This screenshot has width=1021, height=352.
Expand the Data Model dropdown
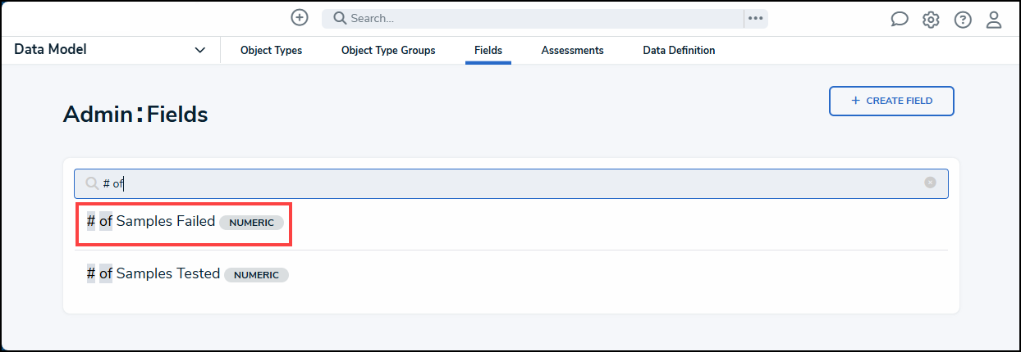[x=199, y=50]
